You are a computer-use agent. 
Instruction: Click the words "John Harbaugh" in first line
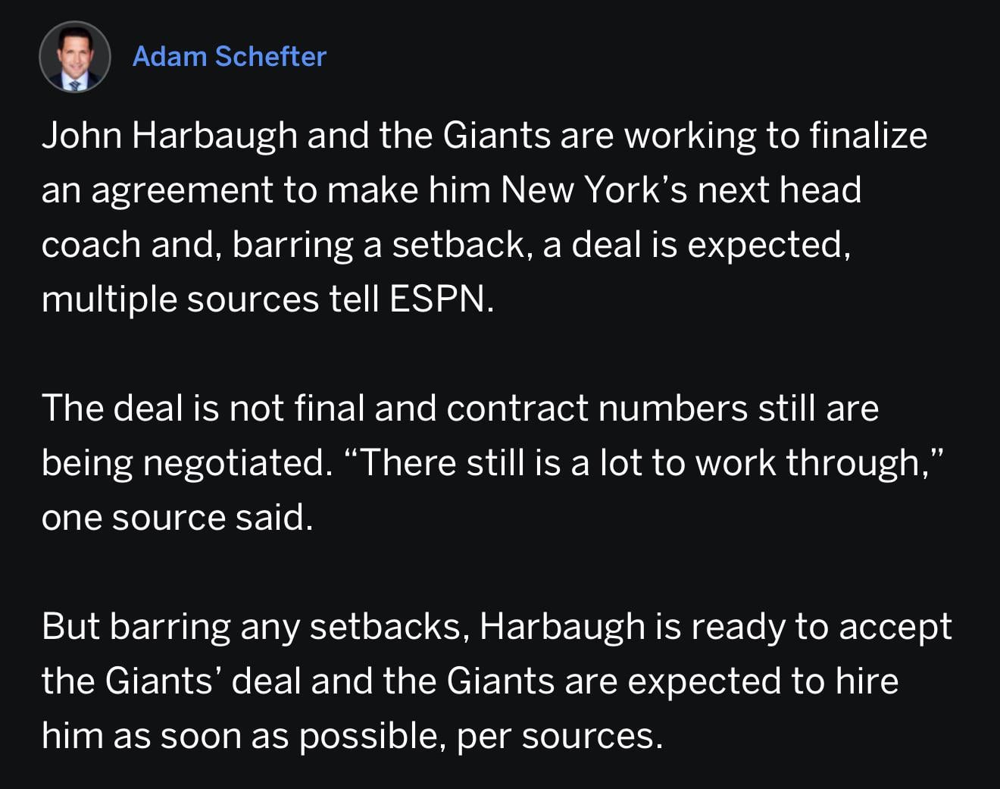pos(169,136)
